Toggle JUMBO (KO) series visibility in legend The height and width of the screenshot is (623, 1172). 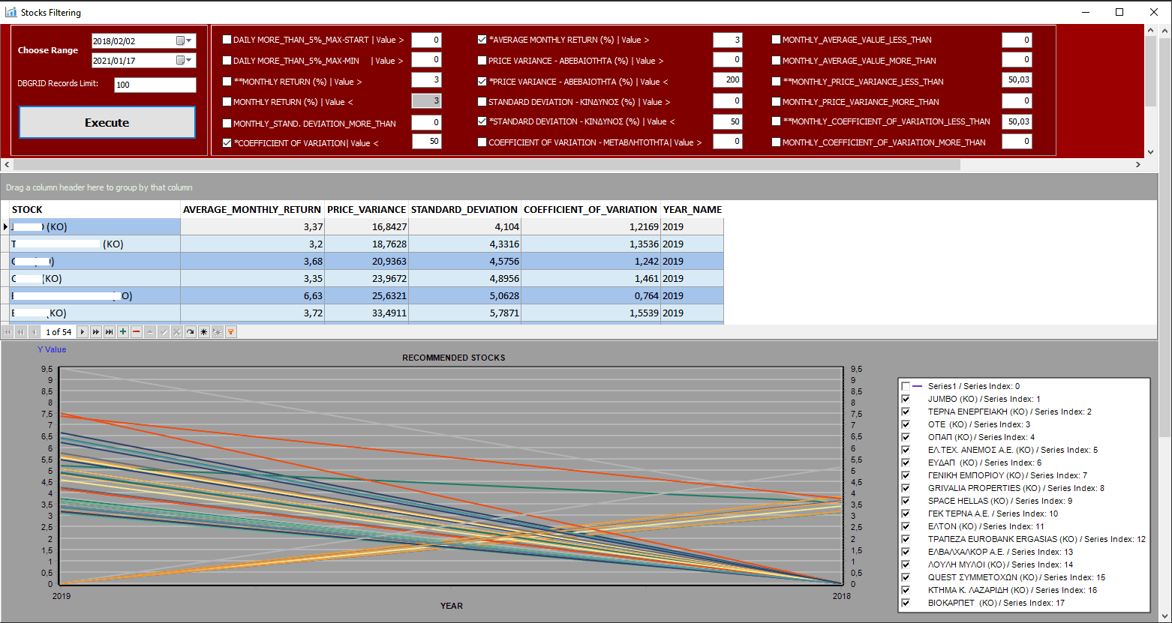[906, 399]
